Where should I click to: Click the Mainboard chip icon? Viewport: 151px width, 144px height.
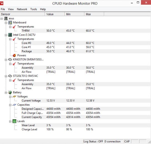pyautogui.click(x=10, y=23)
